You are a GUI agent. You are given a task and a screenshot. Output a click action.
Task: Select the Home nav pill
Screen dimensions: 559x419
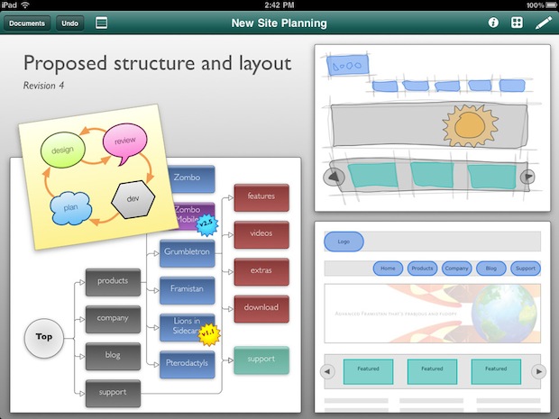coord(388,269)
